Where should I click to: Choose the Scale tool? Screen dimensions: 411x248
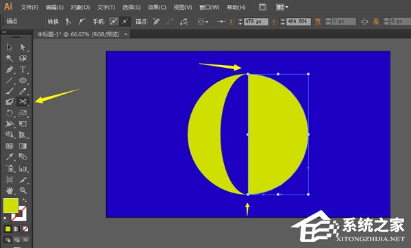point(23,113)
